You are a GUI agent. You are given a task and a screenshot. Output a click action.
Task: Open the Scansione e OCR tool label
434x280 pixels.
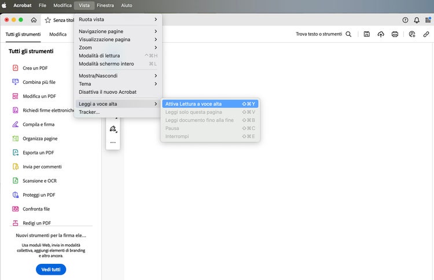coord(39,181)
